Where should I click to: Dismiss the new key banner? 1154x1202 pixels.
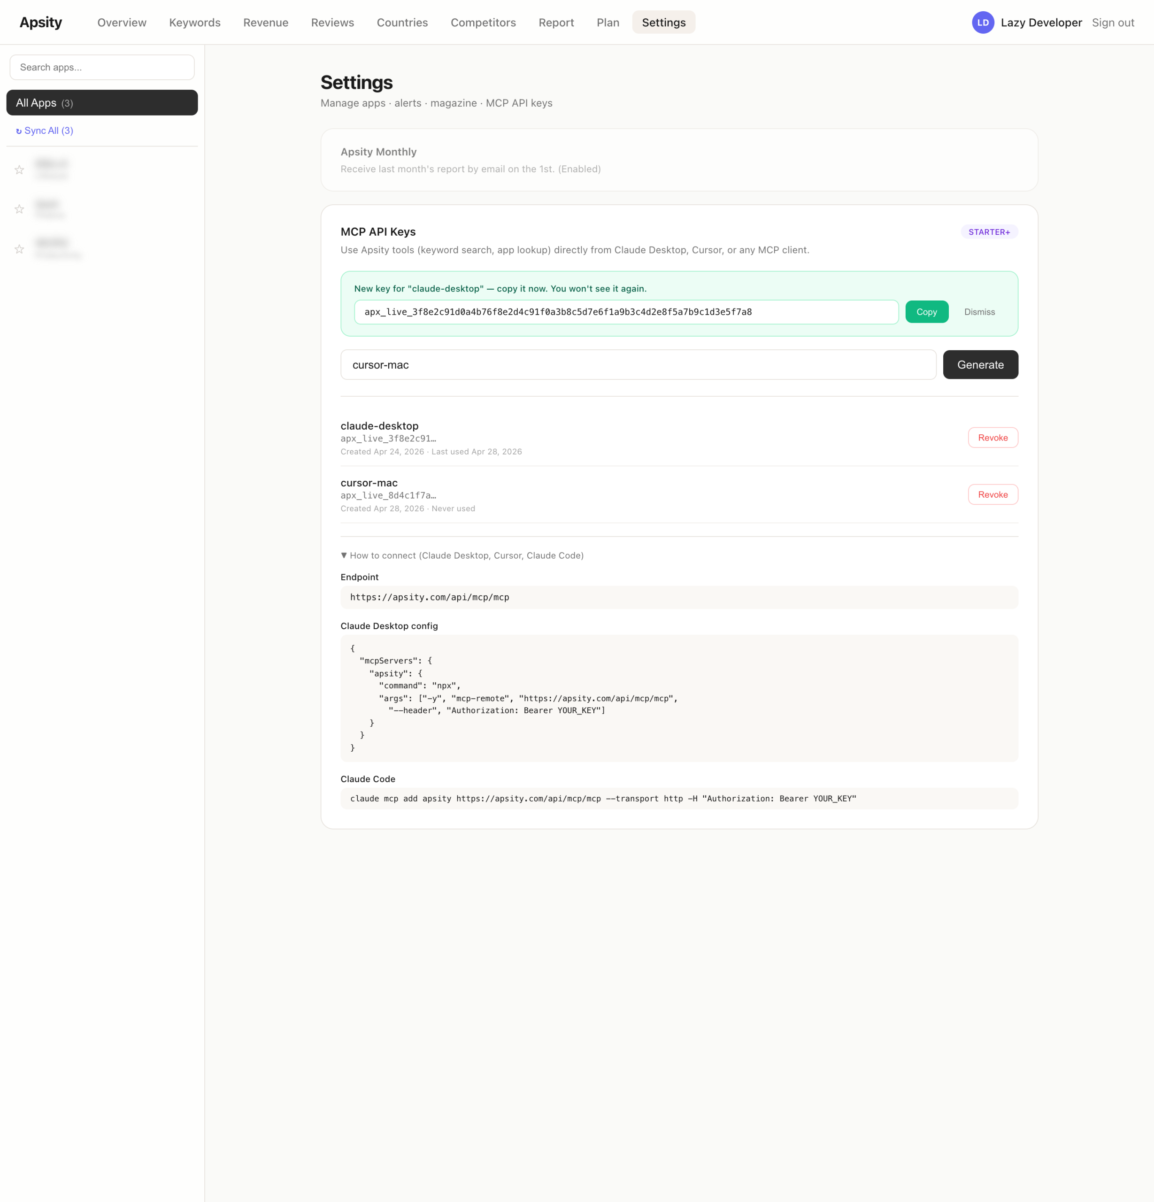tap(979, 312)
